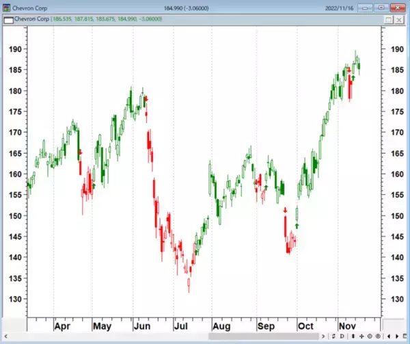Click the solid left triangle step-back icon
The height and width of the screenshot is (344, 410).
tap(389, 336)
